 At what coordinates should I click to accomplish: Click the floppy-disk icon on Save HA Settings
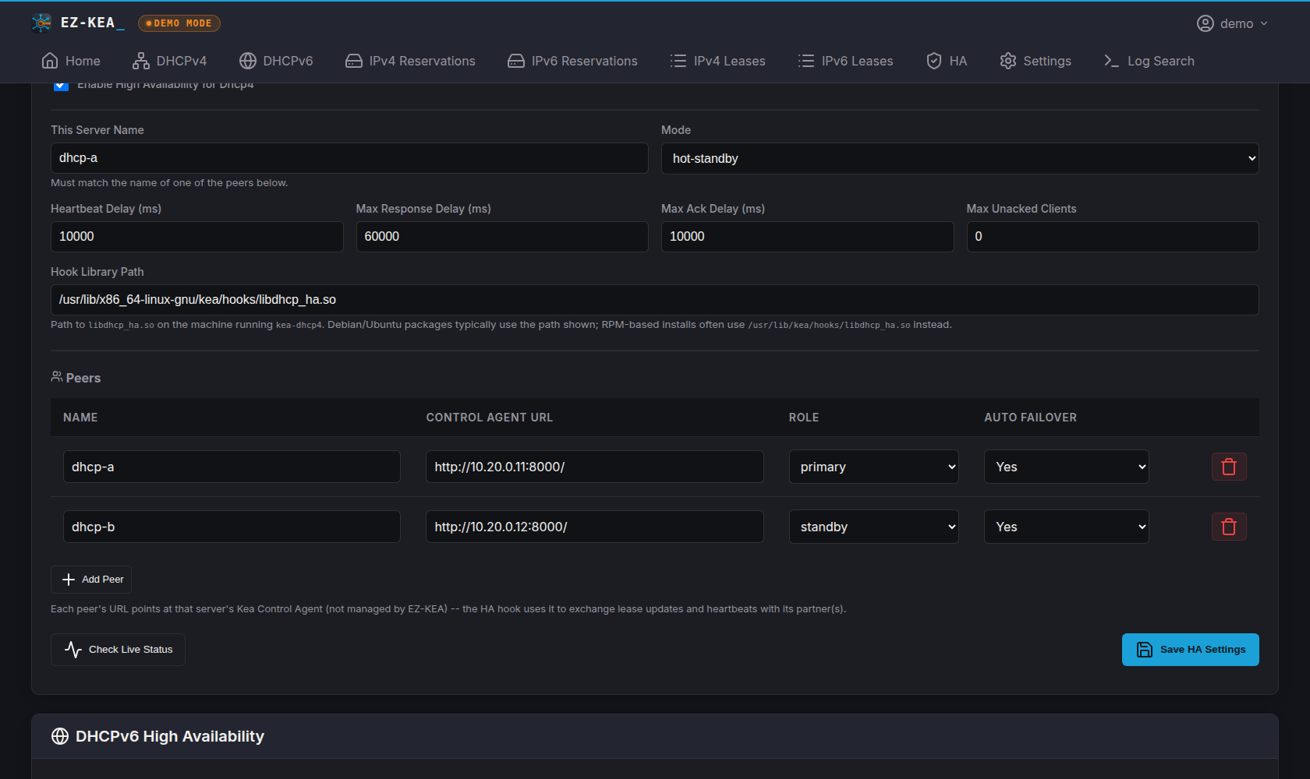[x=1145, y=650]
